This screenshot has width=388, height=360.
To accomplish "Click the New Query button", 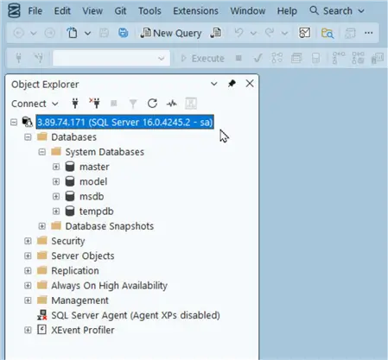I will (x=171, y=33).
